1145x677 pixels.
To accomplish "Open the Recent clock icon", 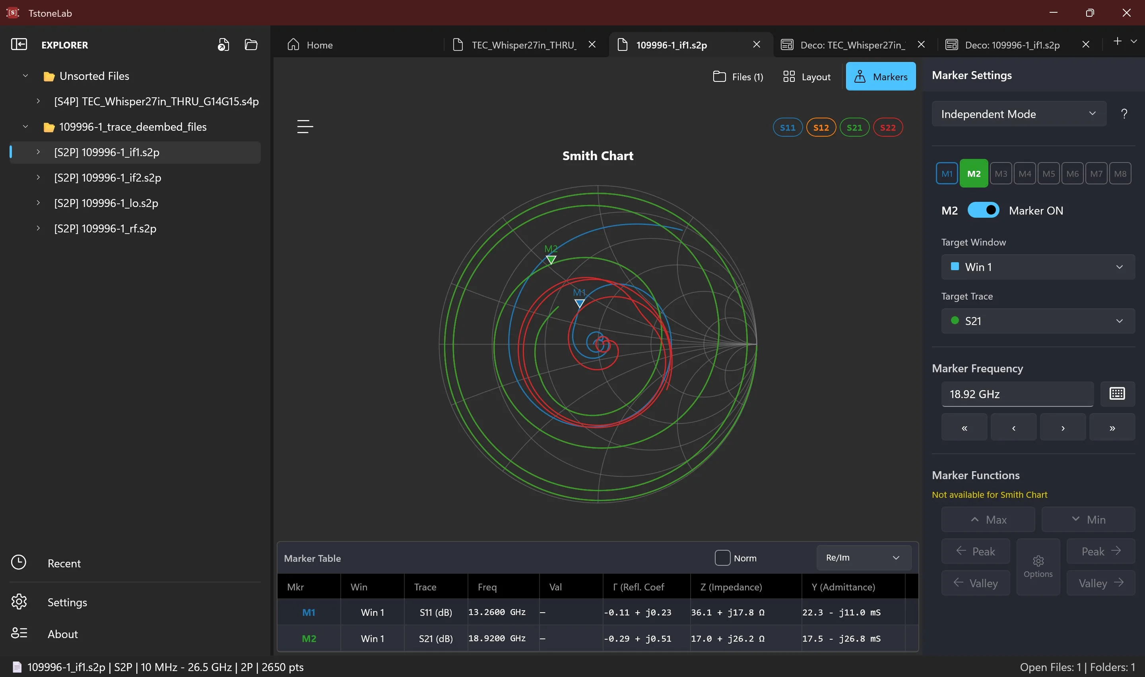I will [18, 563].
